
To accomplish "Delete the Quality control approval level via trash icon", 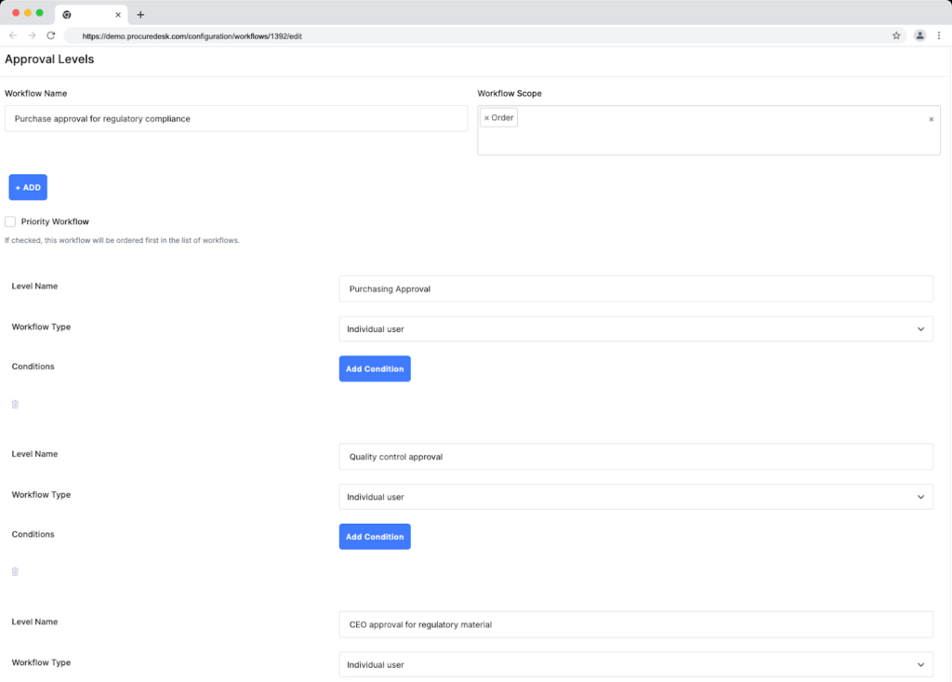I will coord(15,571).
